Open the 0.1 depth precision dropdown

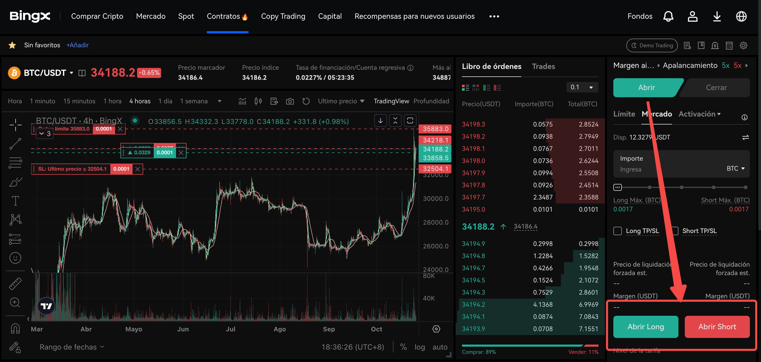tap(582, 87)
